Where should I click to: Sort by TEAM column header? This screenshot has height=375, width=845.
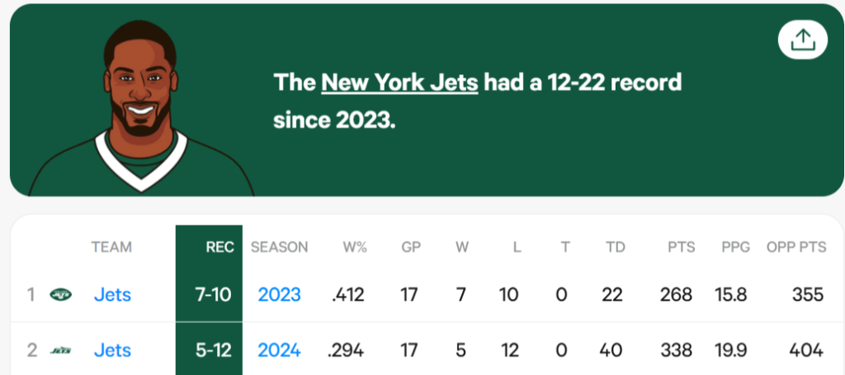[111, 247]
